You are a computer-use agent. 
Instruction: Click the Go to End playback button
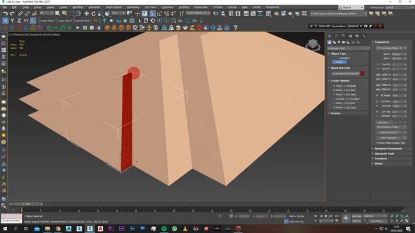point(337,216)
